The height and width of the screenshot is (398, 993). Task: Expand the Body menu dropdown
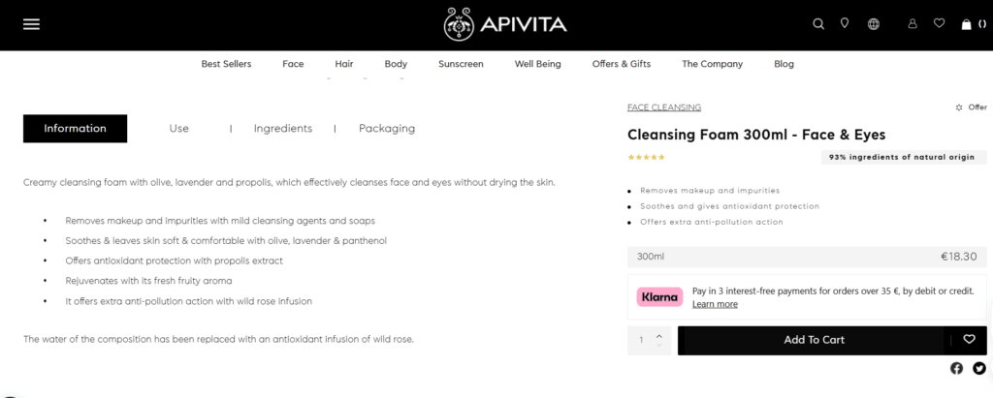click(396, 64)
